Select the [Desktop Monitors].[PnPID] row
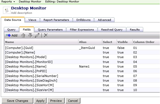 (x=82, y=71)
